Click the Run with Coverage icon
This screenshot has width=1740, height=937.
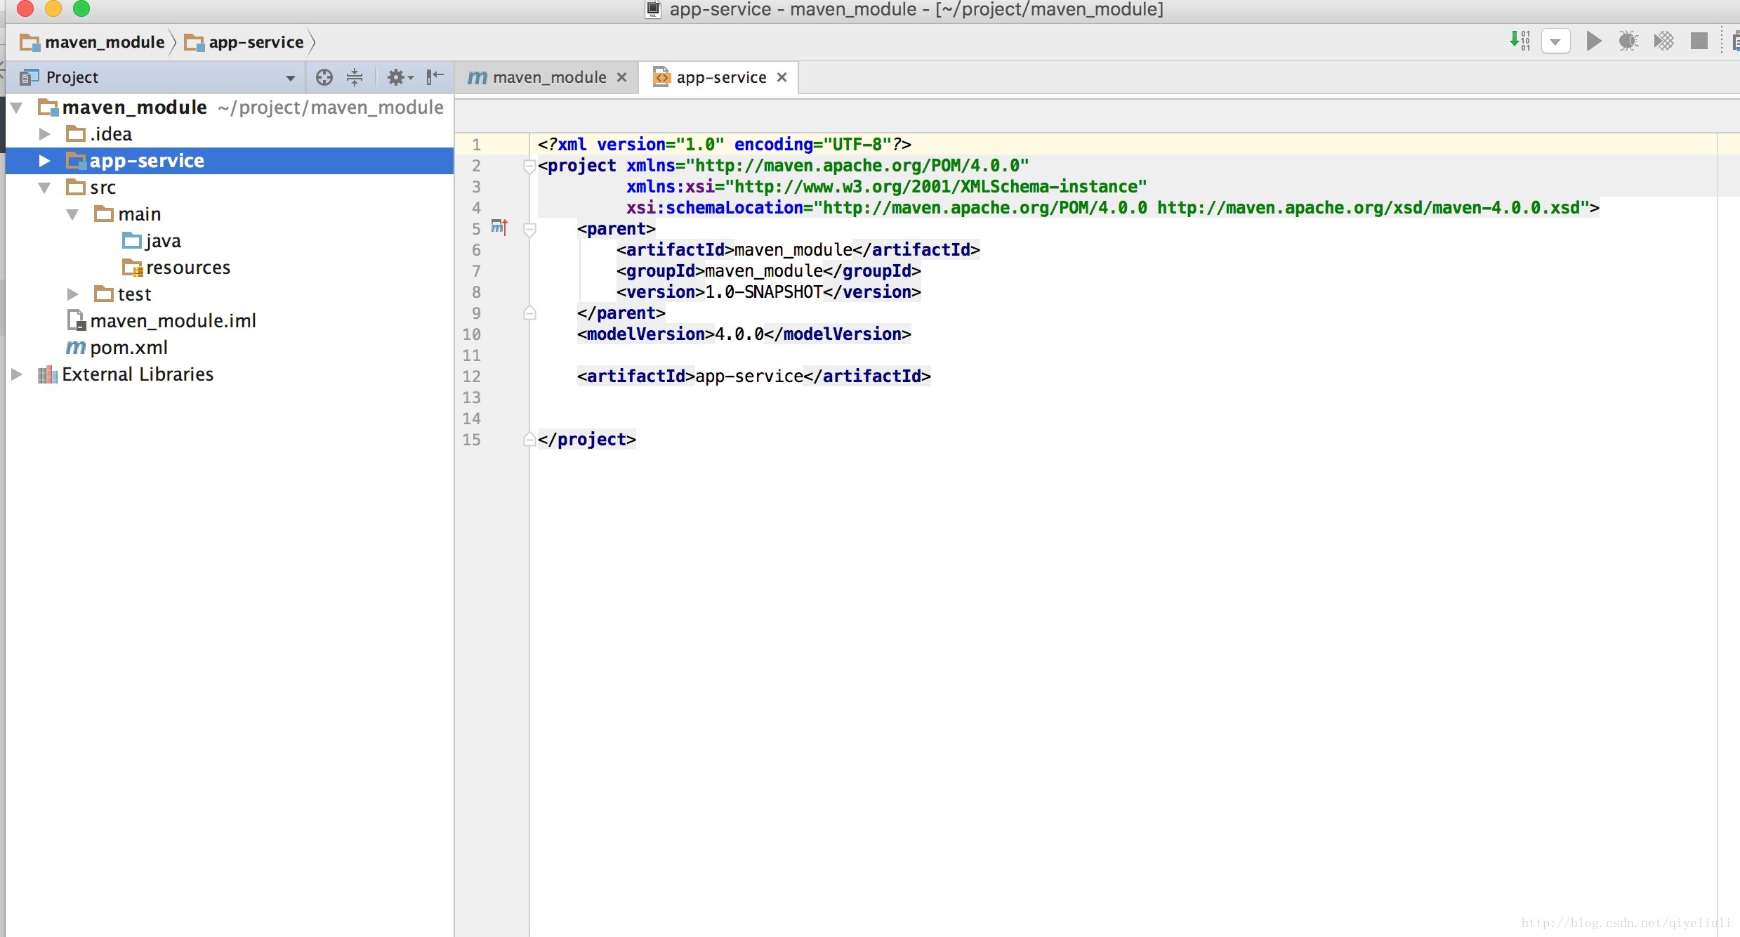pyautogui.click(x=1663, y=41)
